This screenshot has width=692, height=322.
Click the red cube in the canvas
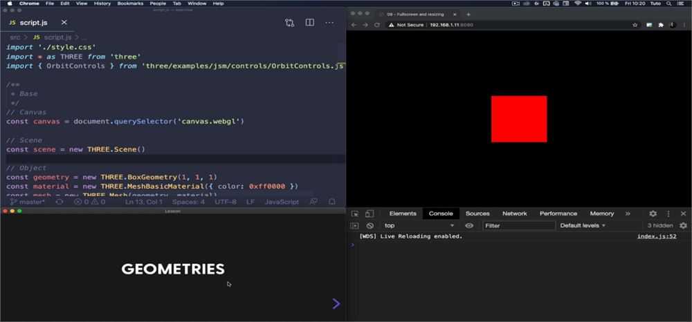(519, 119)
